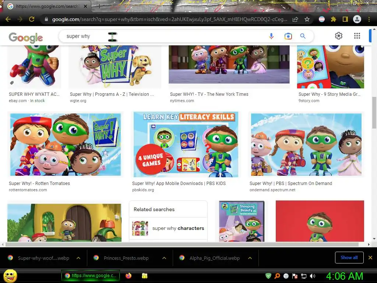Go back with the browser back arrow
The width and height of the screenshot is (377, 283).
[x=8, y=19]
